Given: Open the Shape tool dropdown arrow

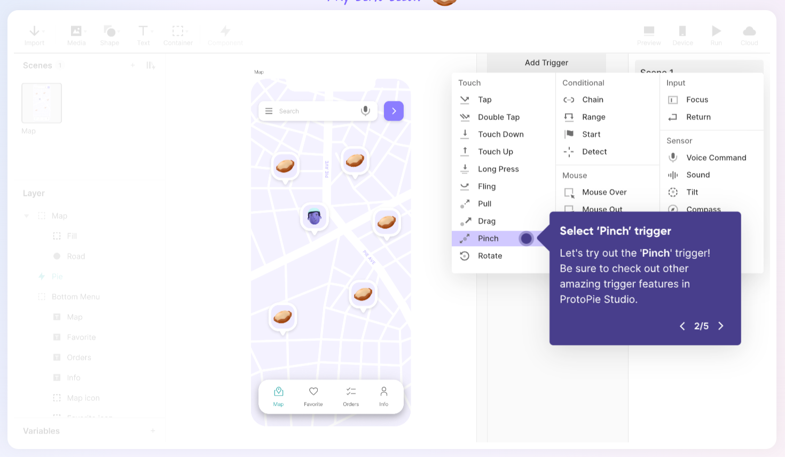Looking at the screenshot, I should point(120,31).
